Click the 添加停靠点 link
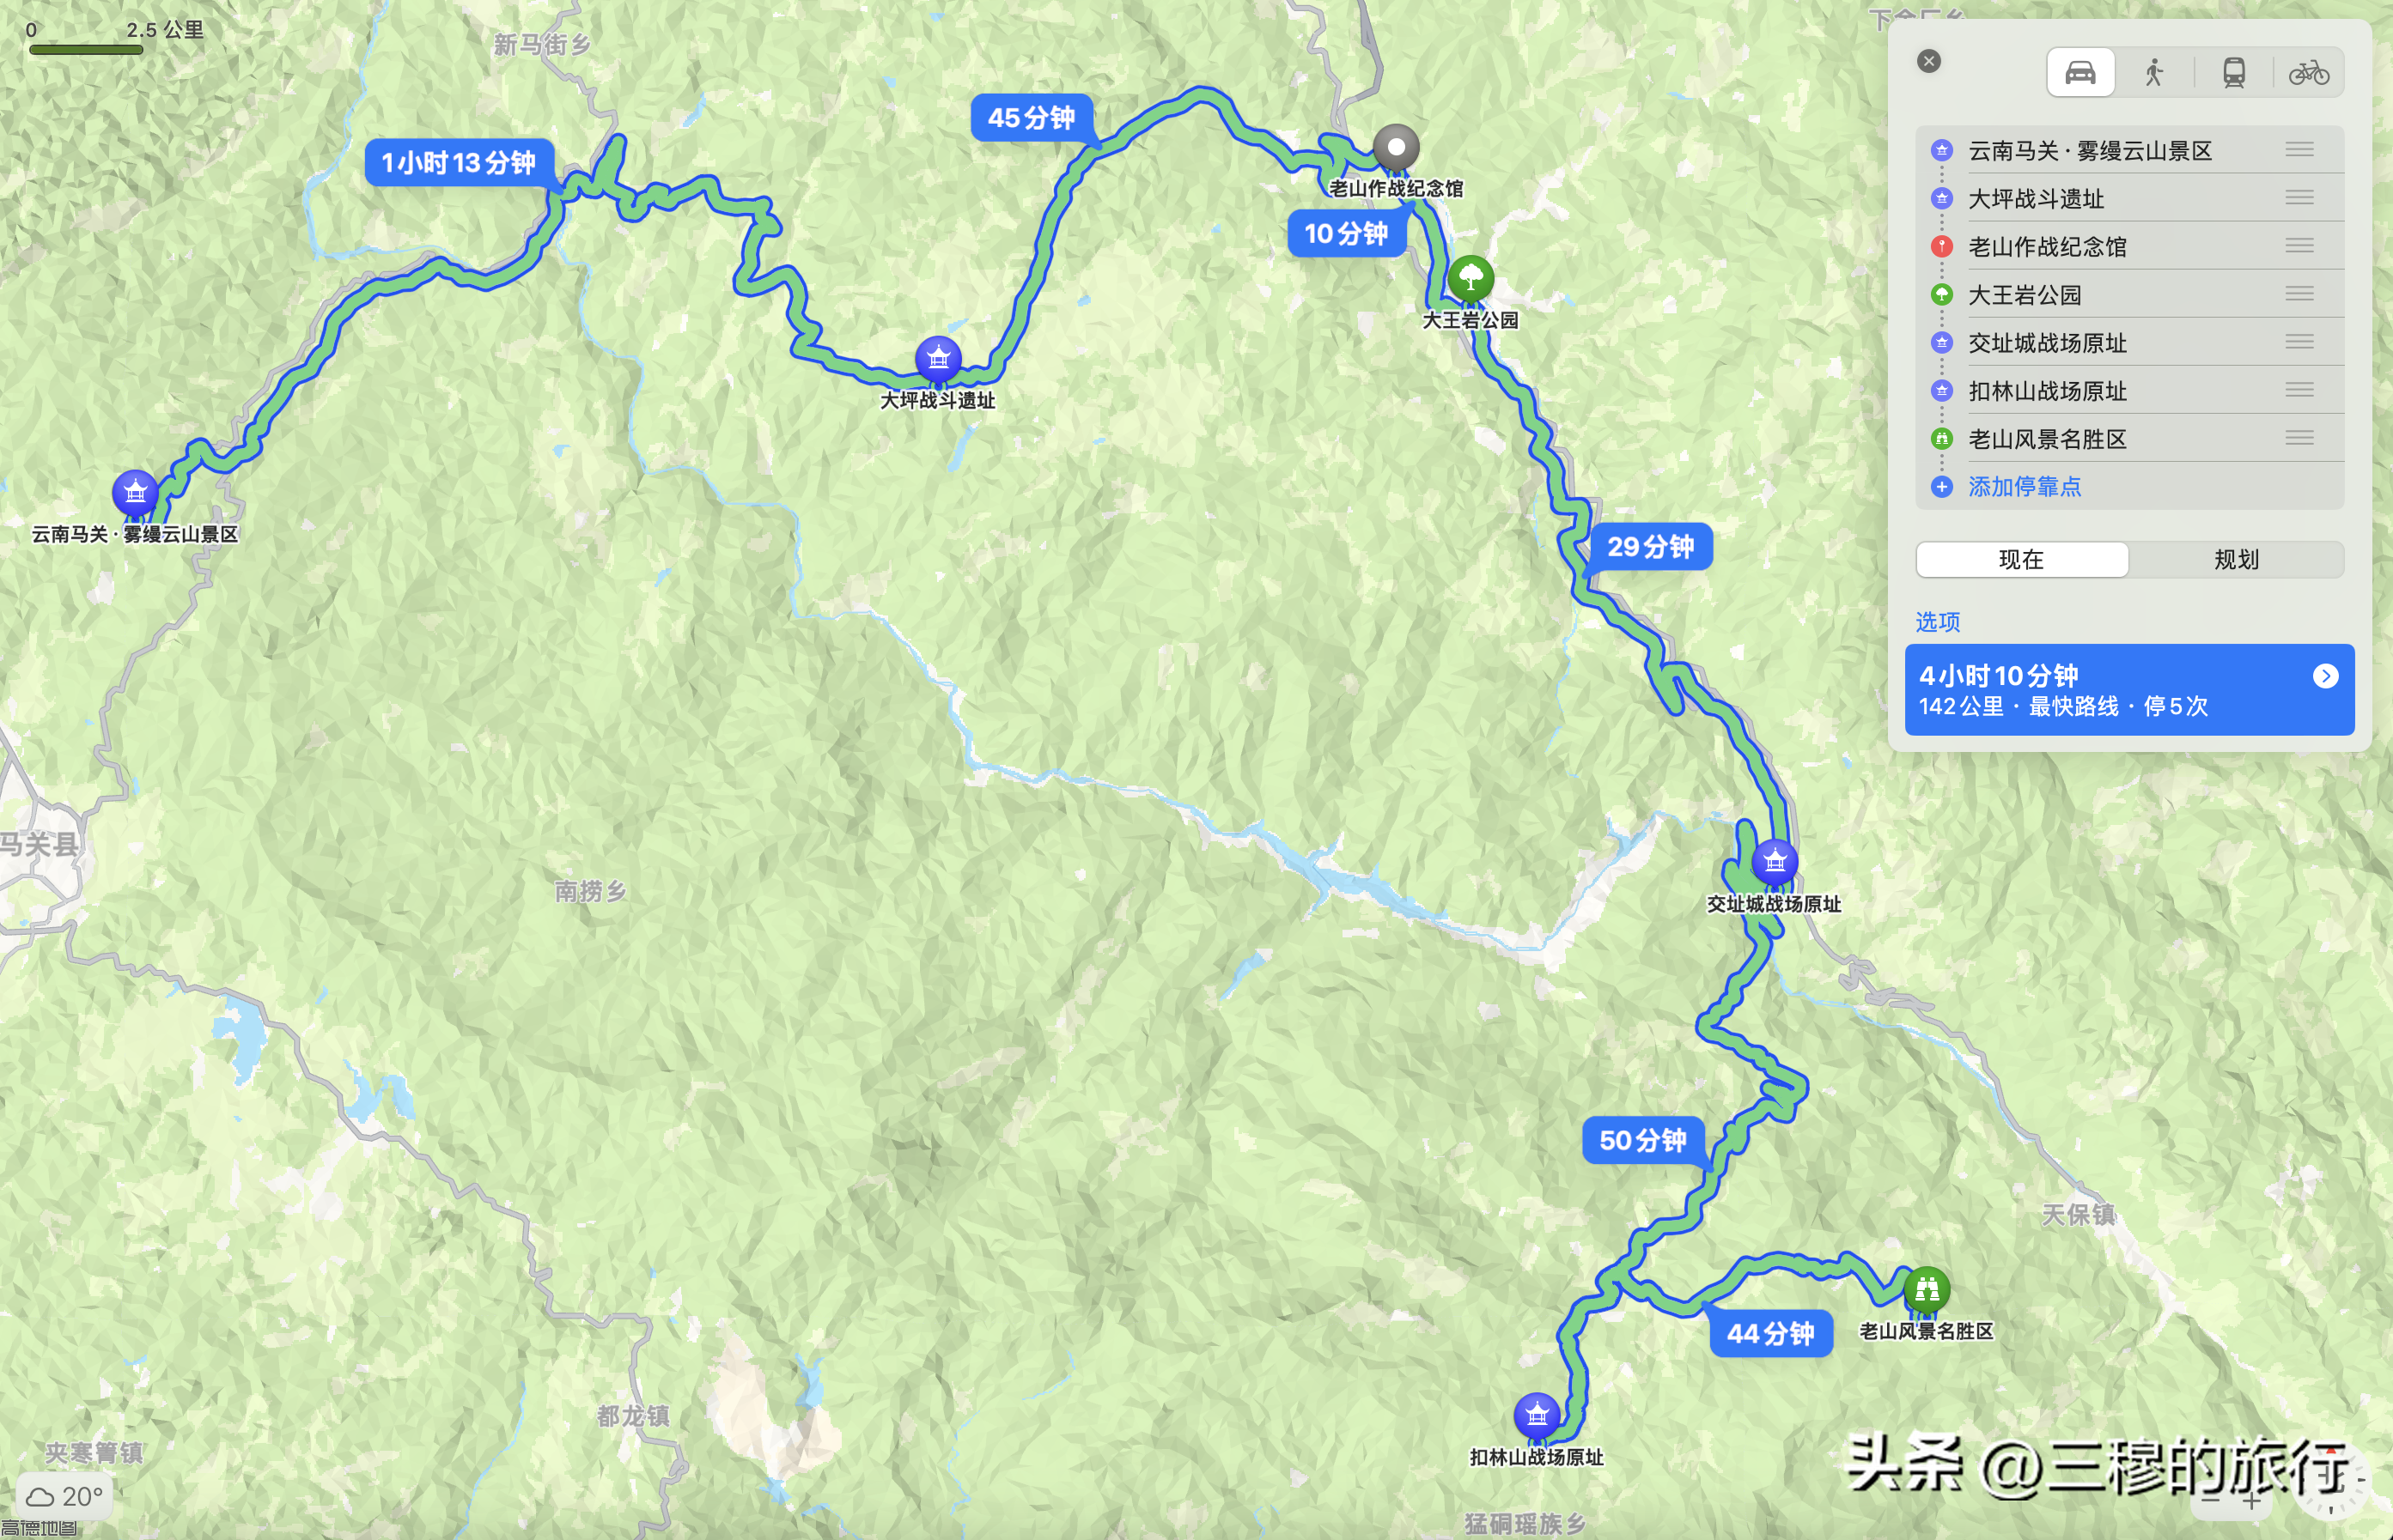The image size is (2393, 1540). pyautogui.click(x=2024, y=487)
